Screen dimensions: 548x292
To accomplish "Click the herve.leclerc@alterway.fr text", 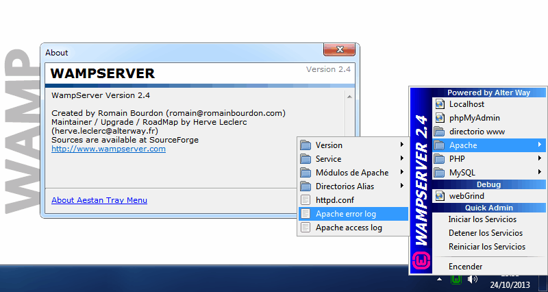I will [x=105, y=131].
